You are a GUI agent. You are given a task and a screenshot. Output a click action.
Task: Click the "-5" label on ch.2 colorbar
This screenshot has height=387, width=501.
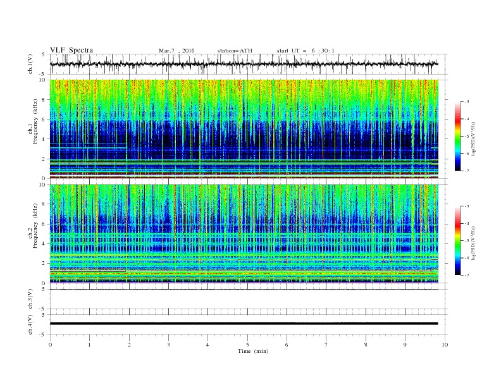coord(467,240)
